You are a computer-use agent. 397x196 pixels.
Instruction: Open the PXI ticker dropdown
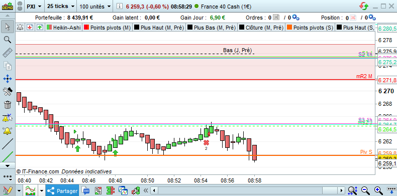coord(34,7)
